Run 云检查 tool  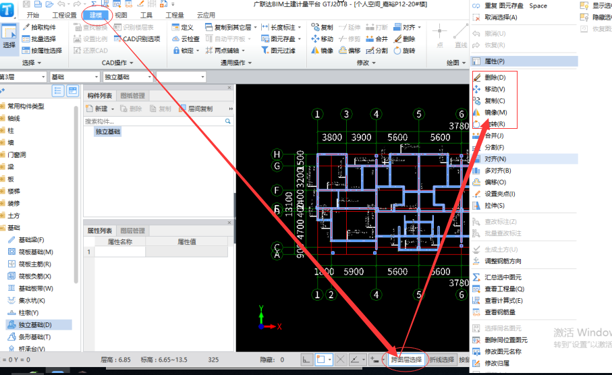click(x=186, y=39)
